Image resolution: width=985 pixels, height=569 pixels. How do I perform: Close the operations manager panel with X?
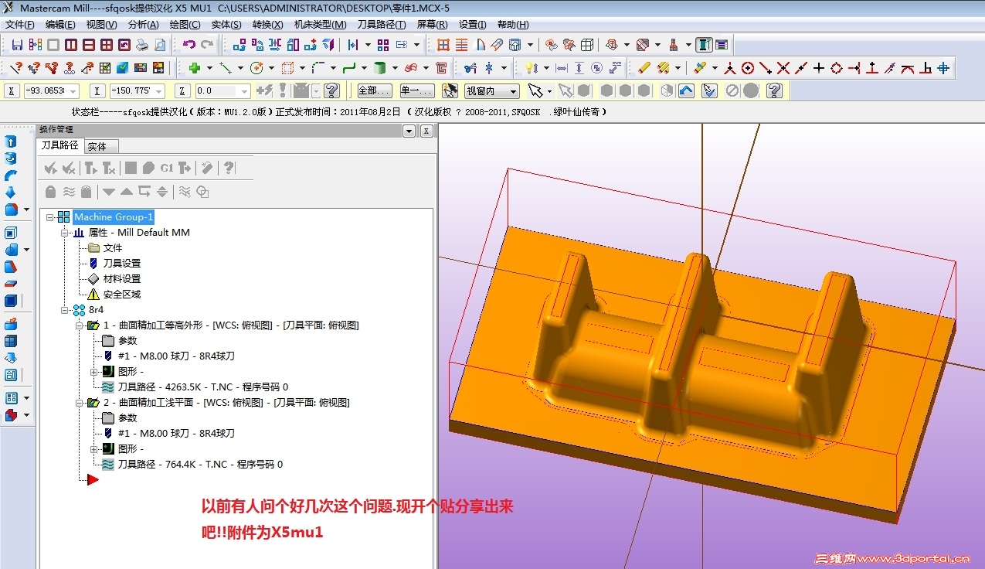[x=426, y=131]
